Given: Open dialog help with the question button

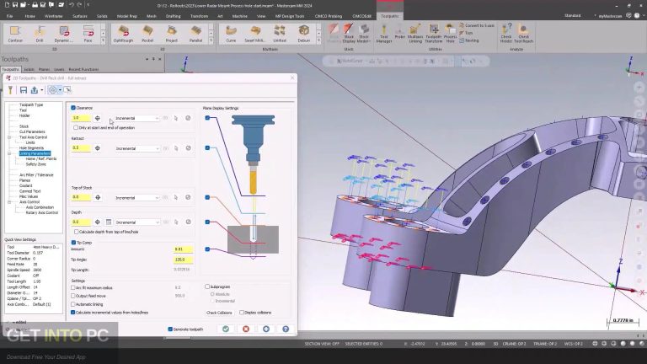Looking at the screenshot, I should pyautogui.click(x=286, y=329).
